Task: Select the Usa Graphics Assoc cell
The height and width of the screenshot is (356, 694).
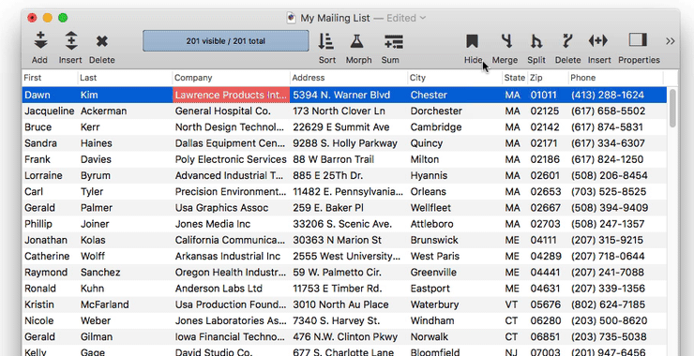Action: (221, 208)
